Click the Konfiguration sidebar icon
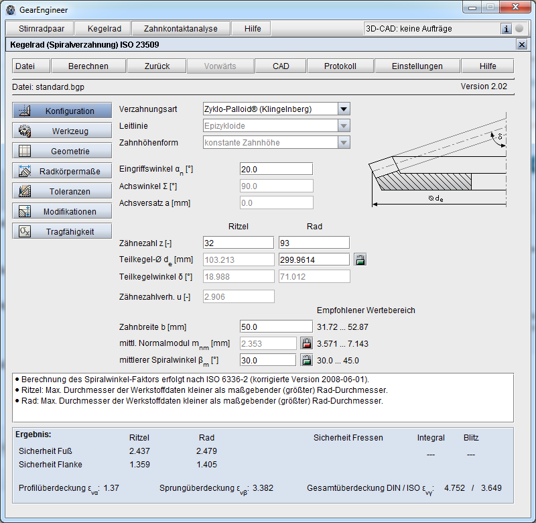Viewport: 536px width, 523px height. pos(25,111)
